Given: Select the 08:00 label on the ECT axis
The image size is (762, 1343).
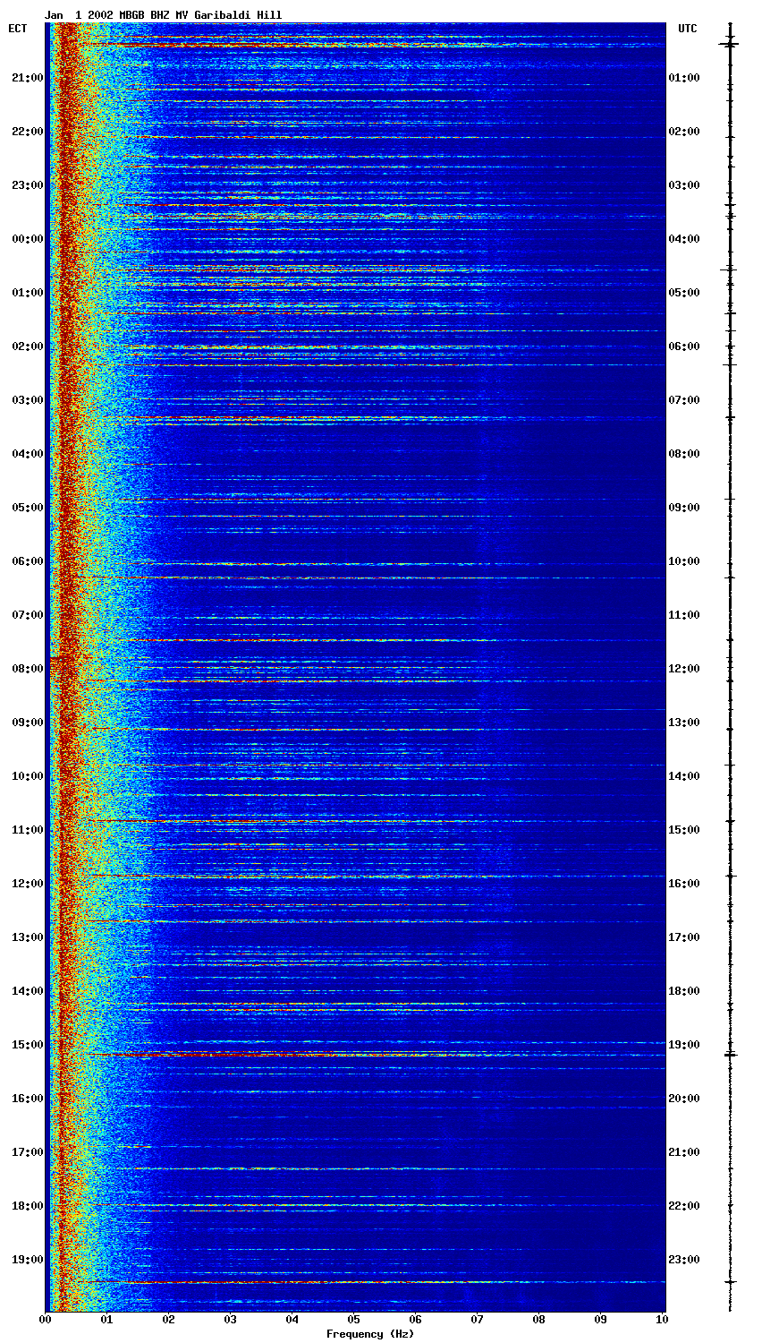Looking at the screenshot, I should click(x=27, y=669).
